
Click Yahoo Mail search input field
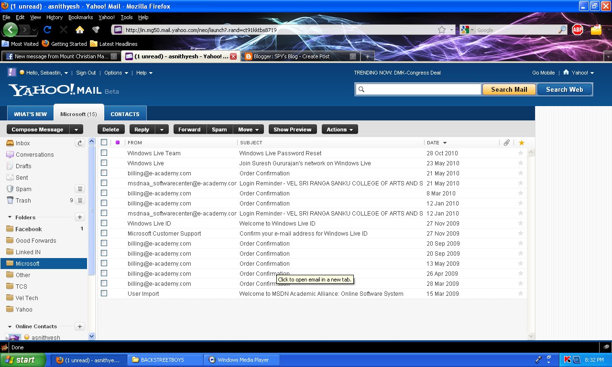point(418,89)
